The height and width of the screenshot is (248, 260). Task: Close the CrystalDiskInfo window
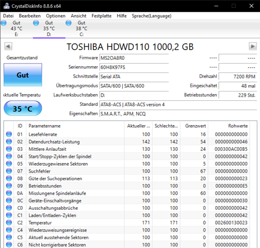[x=251, y=6]
